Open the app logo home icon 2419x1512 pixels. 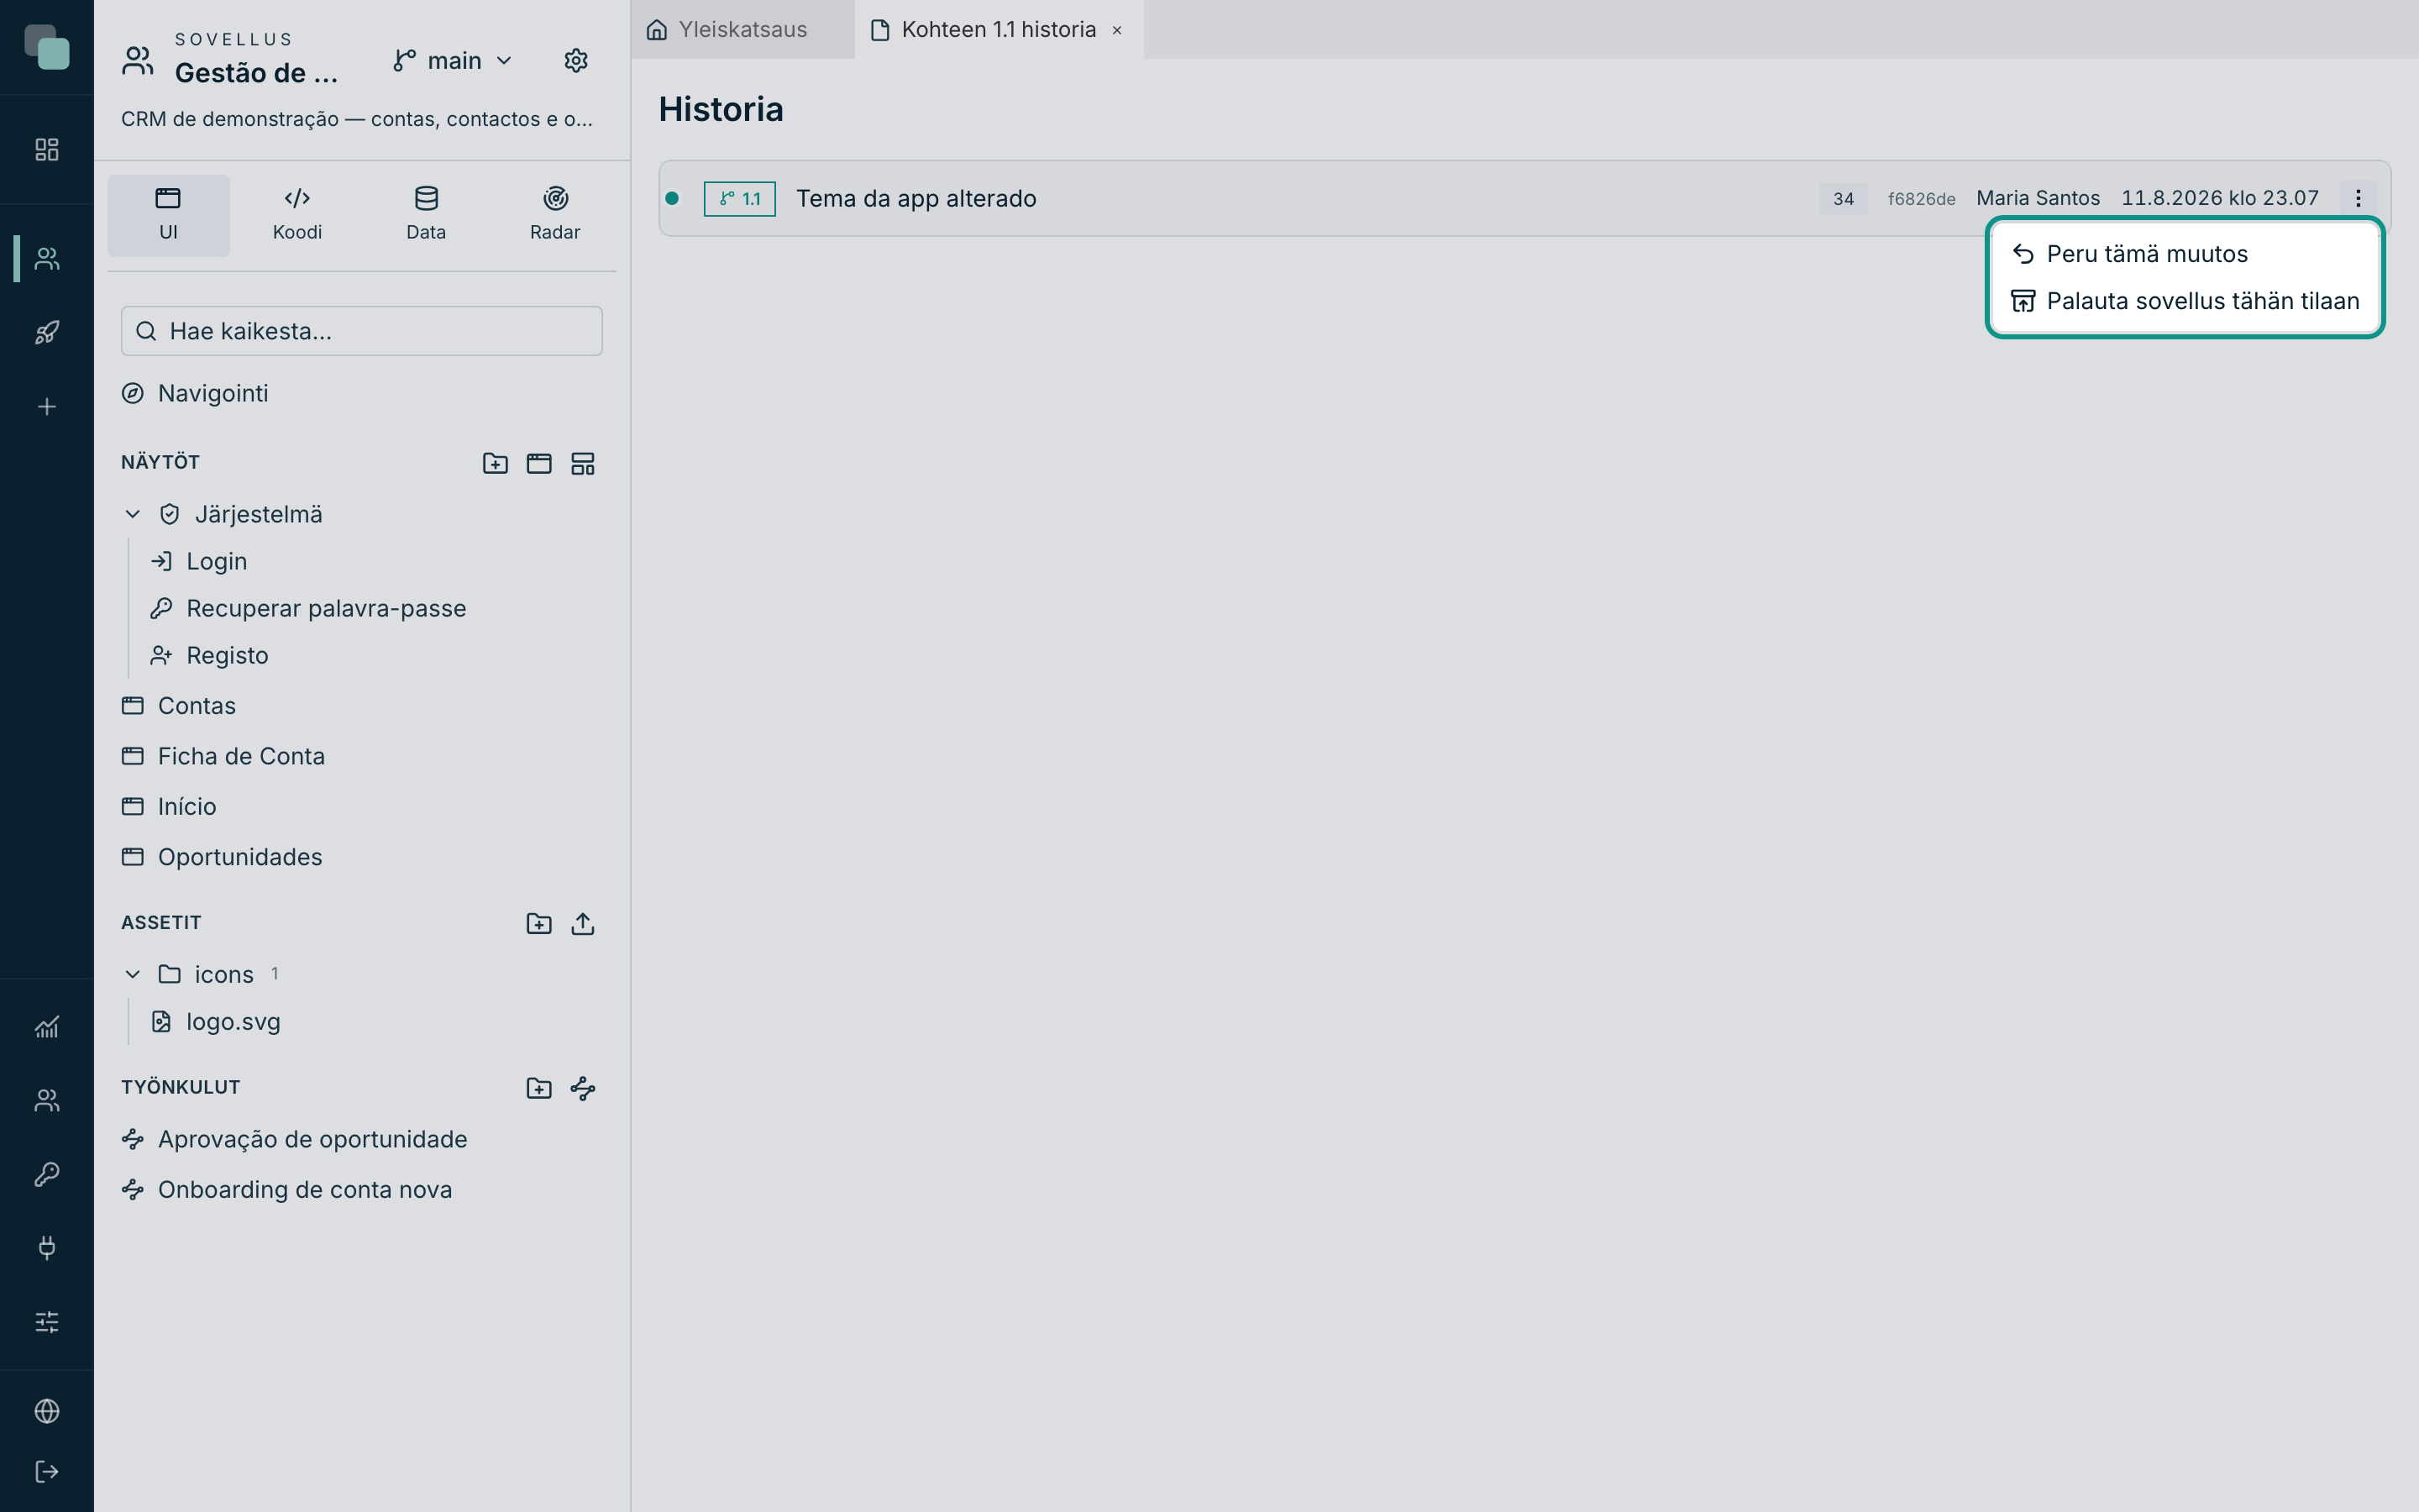click(47, 47)
